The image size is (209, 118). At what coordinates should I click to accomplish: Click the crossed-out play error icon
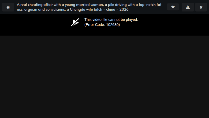pos(75,22)
